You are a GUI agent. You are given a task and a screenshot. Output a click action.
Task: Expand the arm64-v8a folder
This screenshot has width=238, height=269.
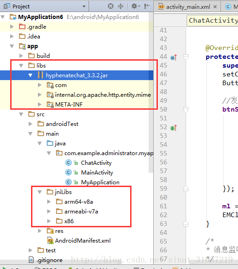pyautogui.click(x=49, y=202)
